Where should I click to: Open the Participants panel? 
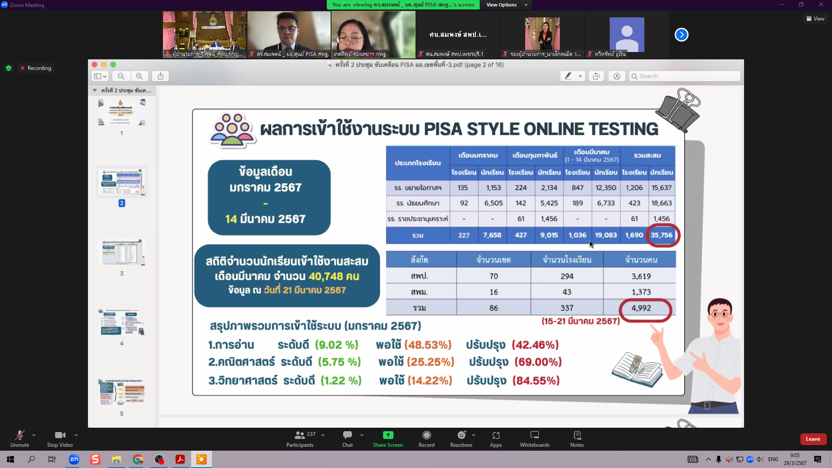[300, 439]
